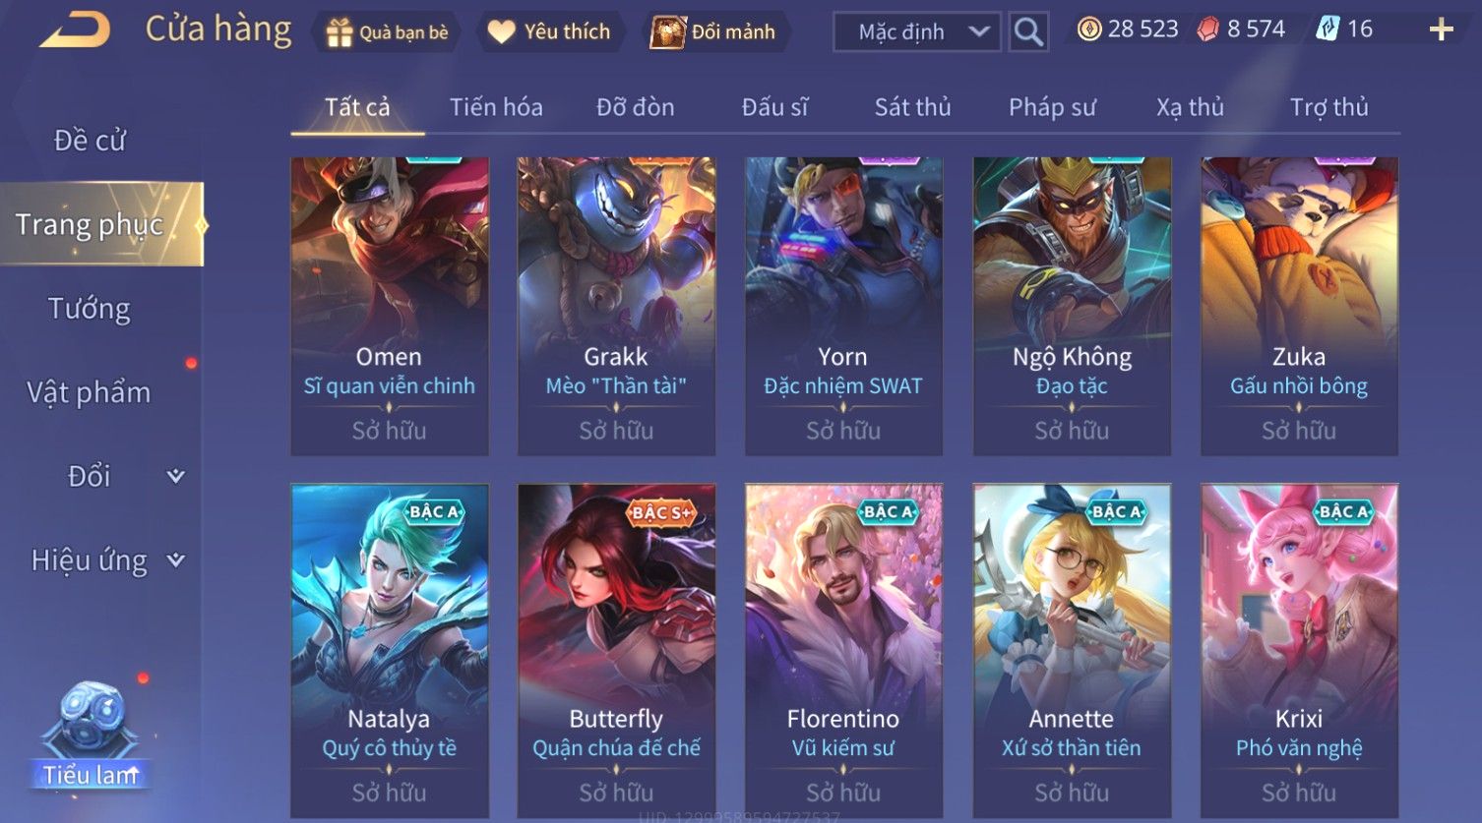This screenshot has height=823, width=1482.
Task: Click the blue voucher ticket icon
Action: click(x=1328, y=29)
